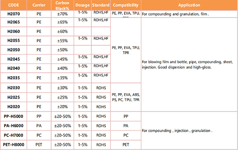Click the ±40% carbon black value
The height and width of the screenshot is (150, 238).
tap(62, 68)
